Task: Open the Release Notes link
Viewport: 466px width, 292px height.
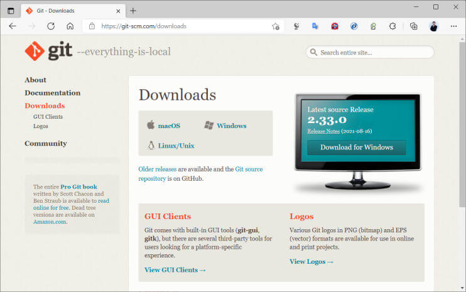Action: coord(323,131)
